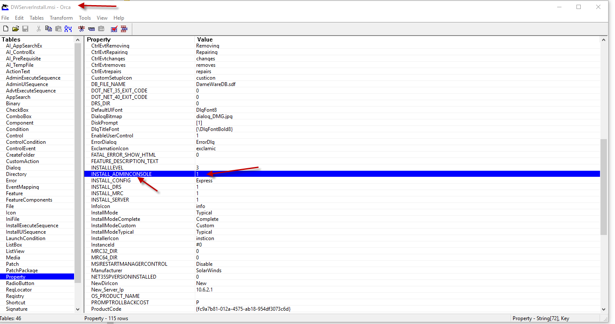The height and width of the screenshot is (324, 615).
Task: Open the File menu
Action: (5, 18)
